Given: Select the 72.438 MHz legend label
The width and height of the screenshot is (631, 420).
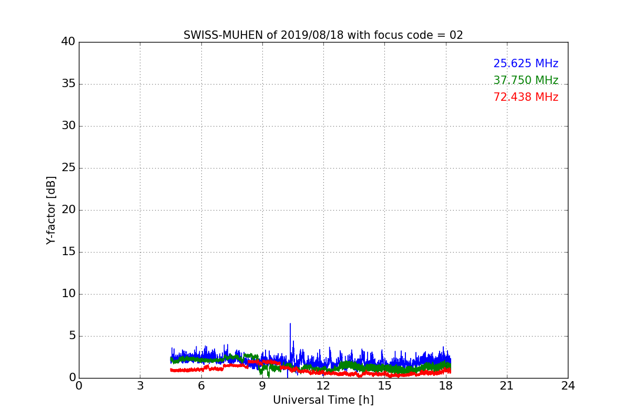Looking at the screenshot, I should pos(526,97).
